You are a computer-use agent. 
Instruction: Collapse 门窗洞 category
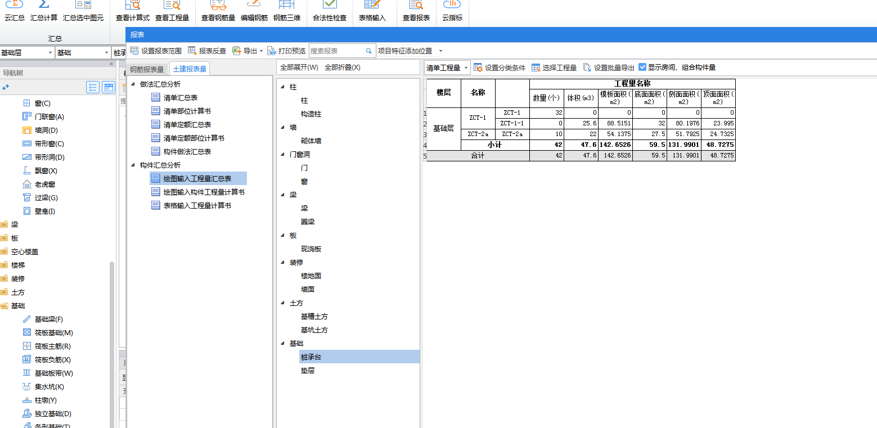pos(283,155)
